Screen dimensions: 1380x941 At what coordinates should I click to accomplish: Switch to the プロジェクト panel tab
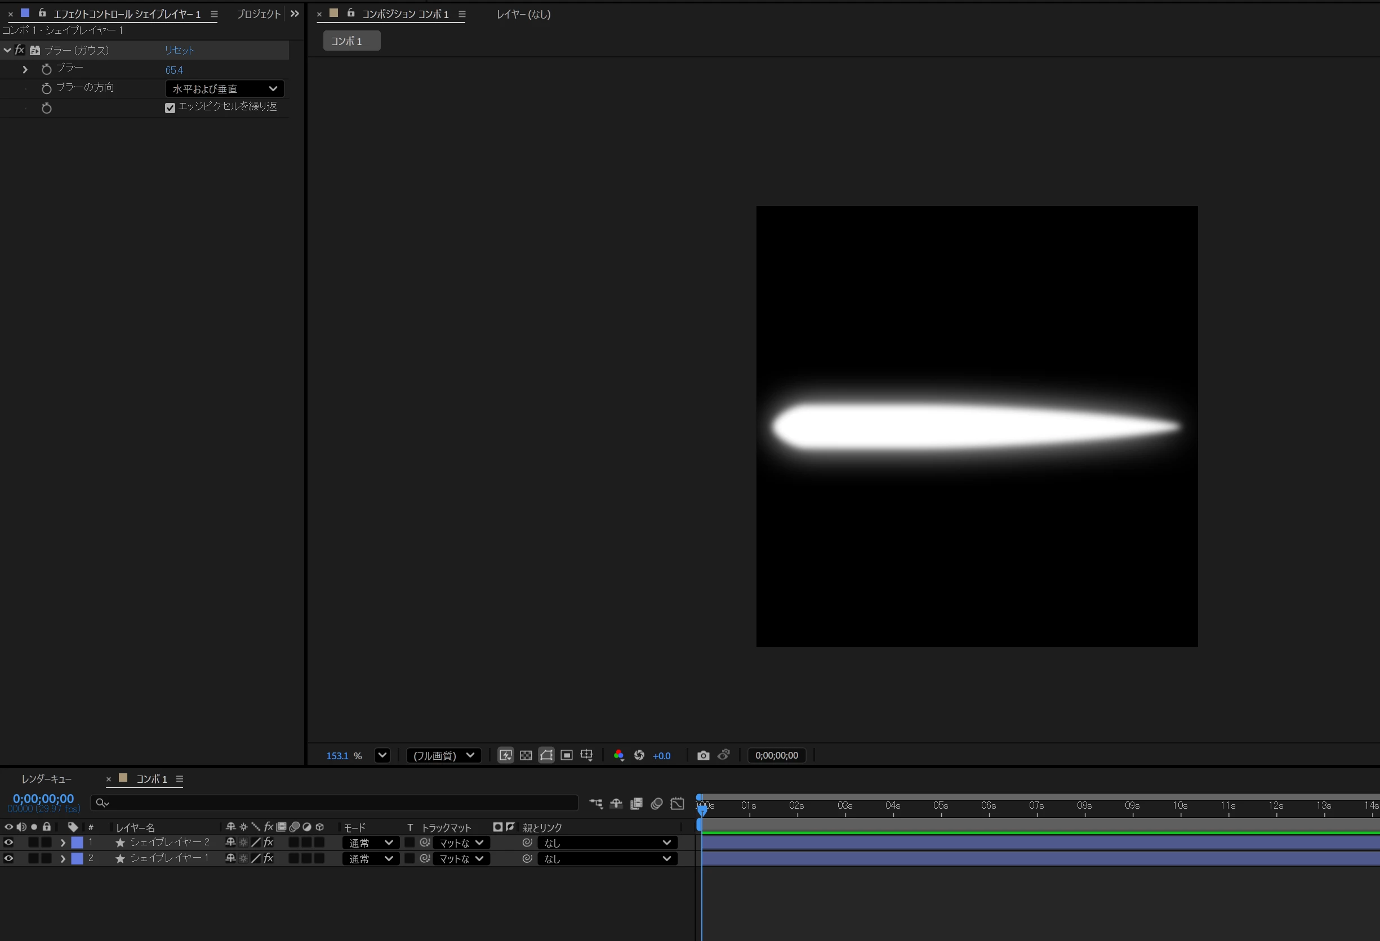(x=259, y=14)
